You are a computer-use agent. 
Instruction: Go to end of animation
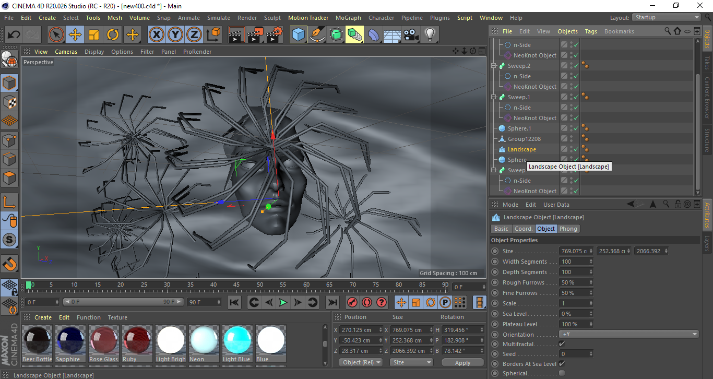[x=332, y=302]
